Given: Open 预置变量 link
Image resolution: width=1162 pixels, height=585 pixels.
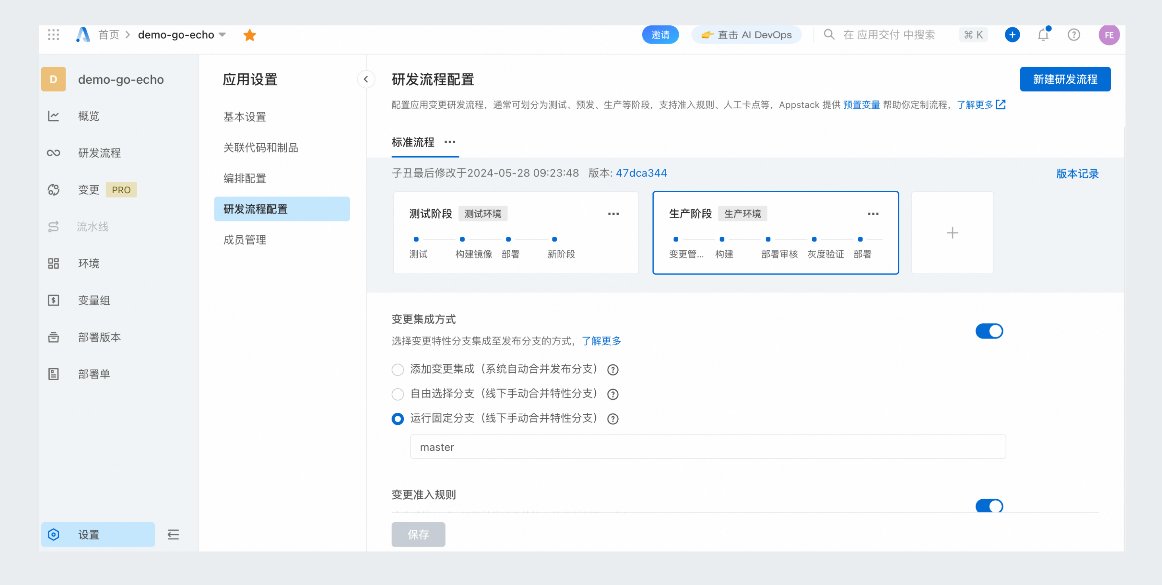Looking at the screenshot, I should pyautogui.click(x=861, y=104).
